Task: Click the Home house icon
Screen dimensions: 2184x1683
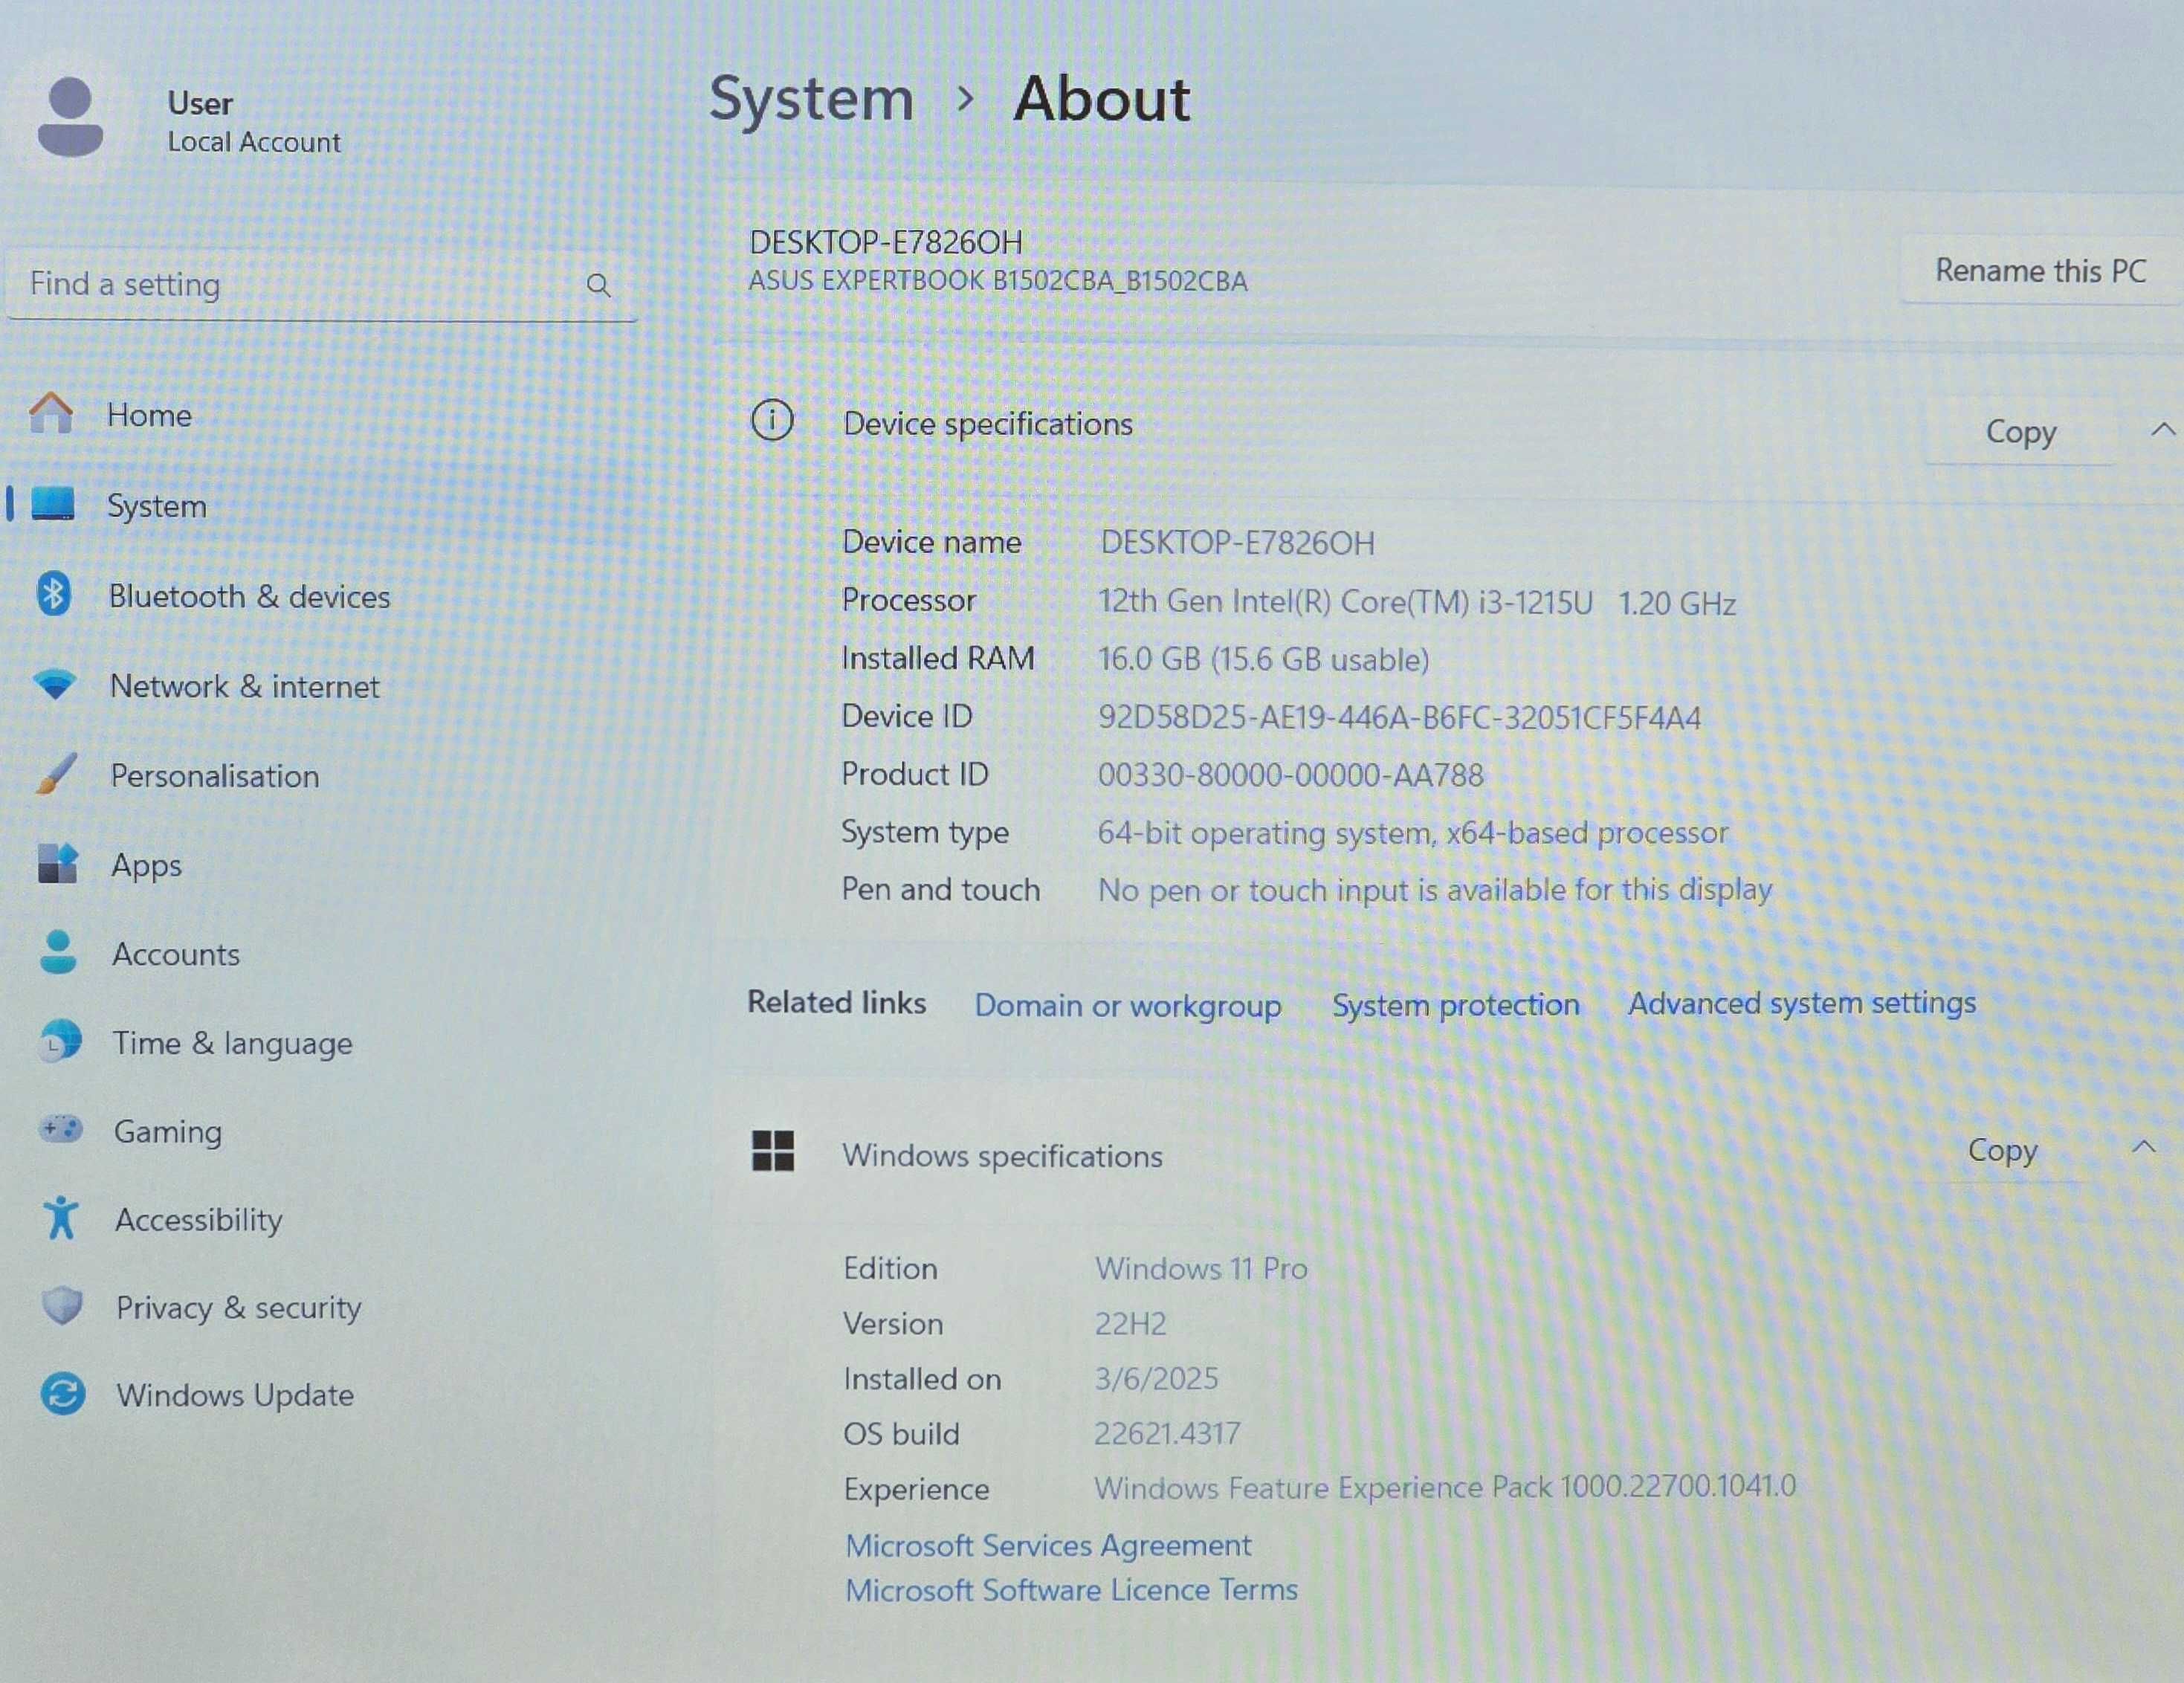Action: click(x=51, y=412)
